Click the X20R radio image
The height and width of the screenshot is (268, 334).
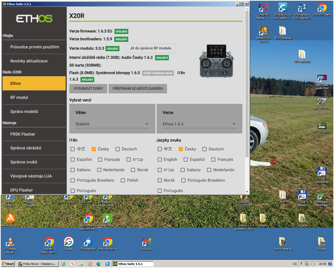pyautogui.click(x=216, y=61)
